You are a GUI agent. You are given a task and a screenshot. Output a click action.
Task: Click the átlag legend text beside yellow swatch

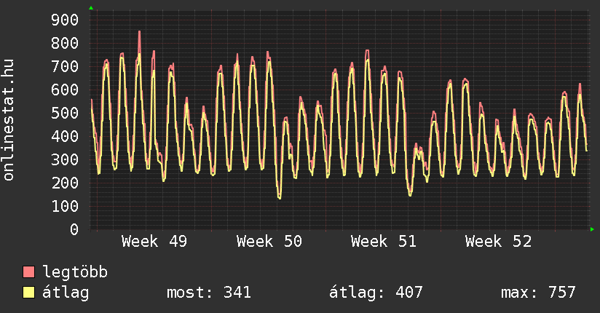66,293
